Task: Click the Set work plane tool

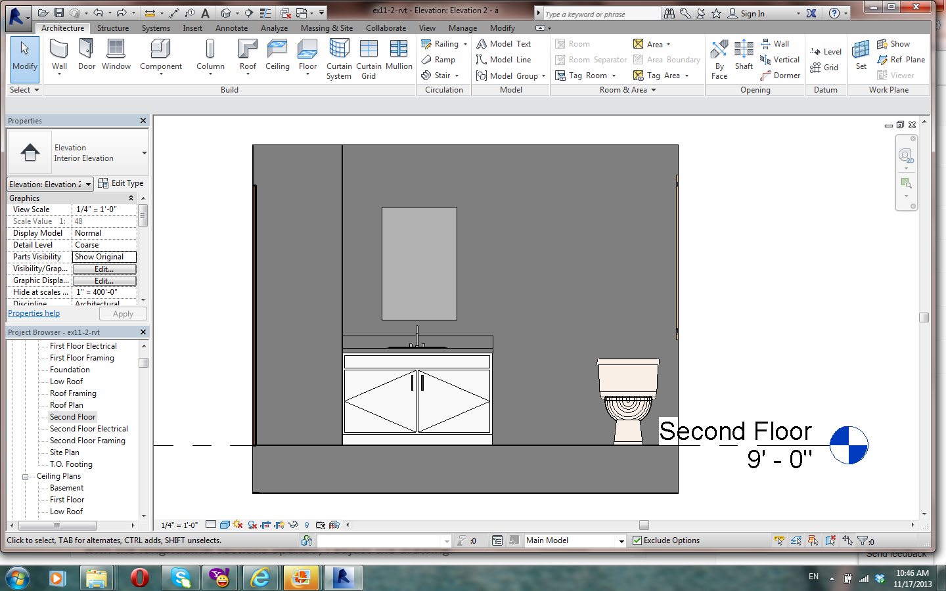Action: [x=861, y=56]
